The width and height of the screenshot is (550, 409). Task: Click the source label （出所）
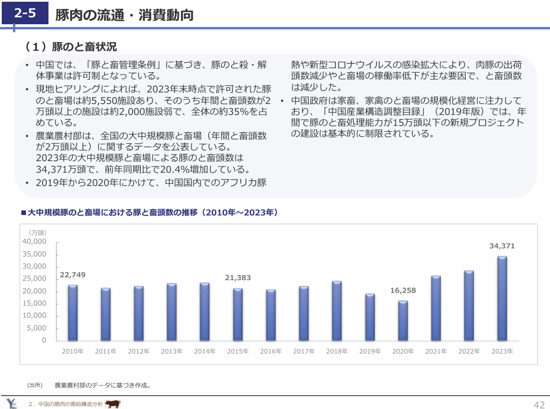[x=35, y=385]
